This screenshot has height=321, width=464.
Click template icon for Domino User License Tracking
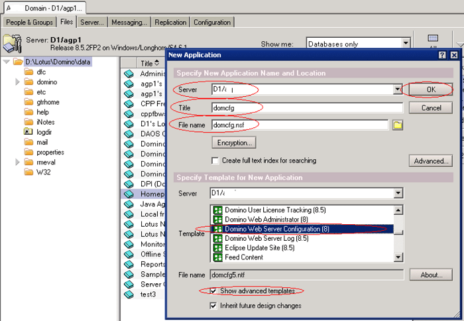[218, 210]
